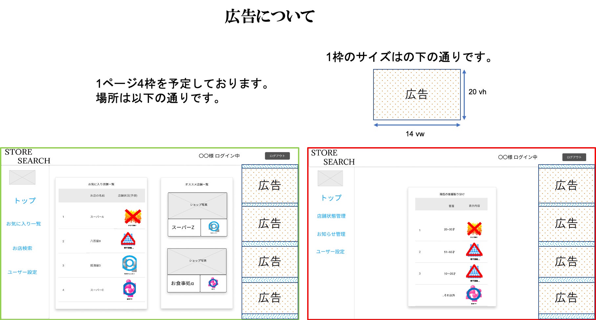Click the 広告 size sample box with 20 vh label
The height and width of the screenshot is (320, 596).
click(417, 95)
